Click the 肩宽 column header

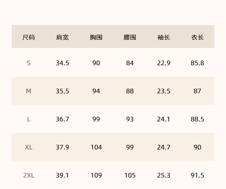(x=62, y=37)
